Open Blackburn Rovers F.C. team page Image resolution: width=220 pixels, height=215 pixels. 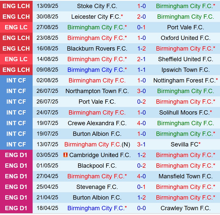click(x=97, y=49)
